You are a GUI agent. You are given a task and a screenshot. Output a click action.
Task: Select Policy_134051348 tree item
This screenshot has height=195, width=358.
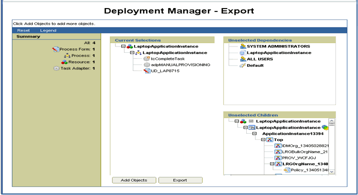(x=310, y=170)
